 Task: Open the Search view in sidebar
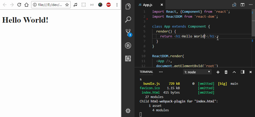click(x=128, y=19)
